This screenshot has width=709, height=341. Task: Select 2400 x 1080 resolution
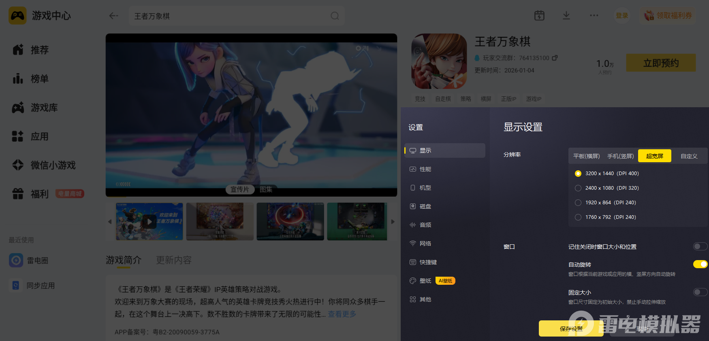[x=578, y=188]
